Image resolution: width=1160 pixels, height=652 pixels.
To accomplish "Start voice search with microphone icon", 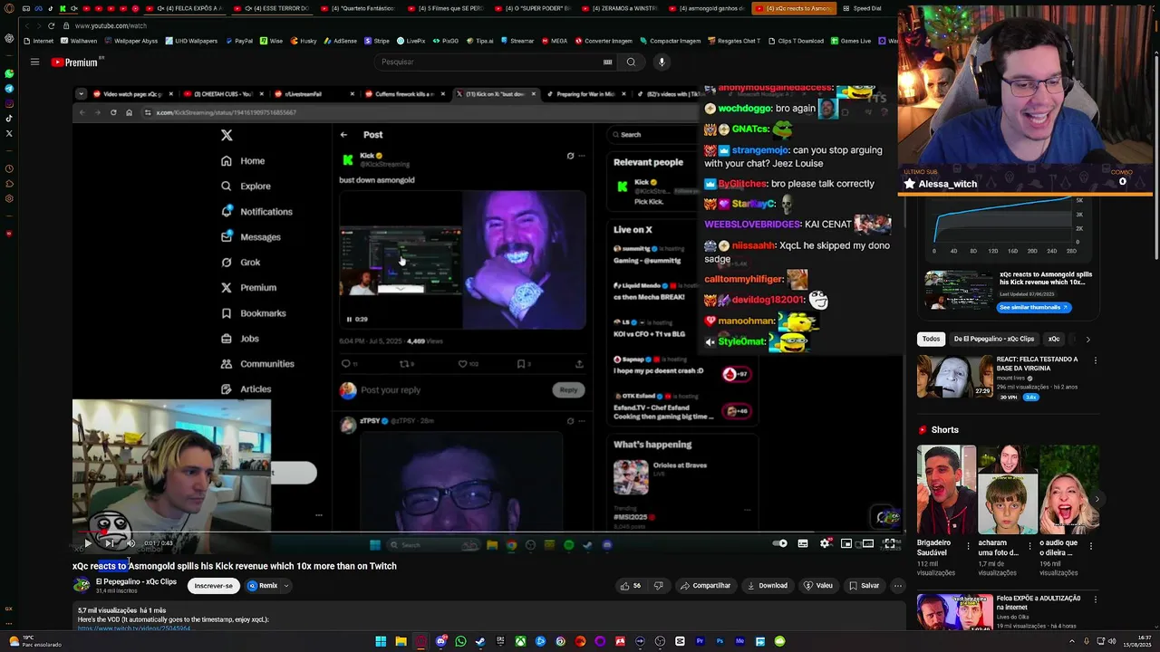I will [662, 62].
